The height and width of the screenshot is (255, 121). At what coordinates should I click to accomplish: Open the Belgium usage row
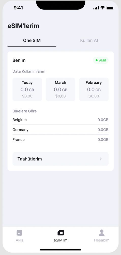point(60,120)
